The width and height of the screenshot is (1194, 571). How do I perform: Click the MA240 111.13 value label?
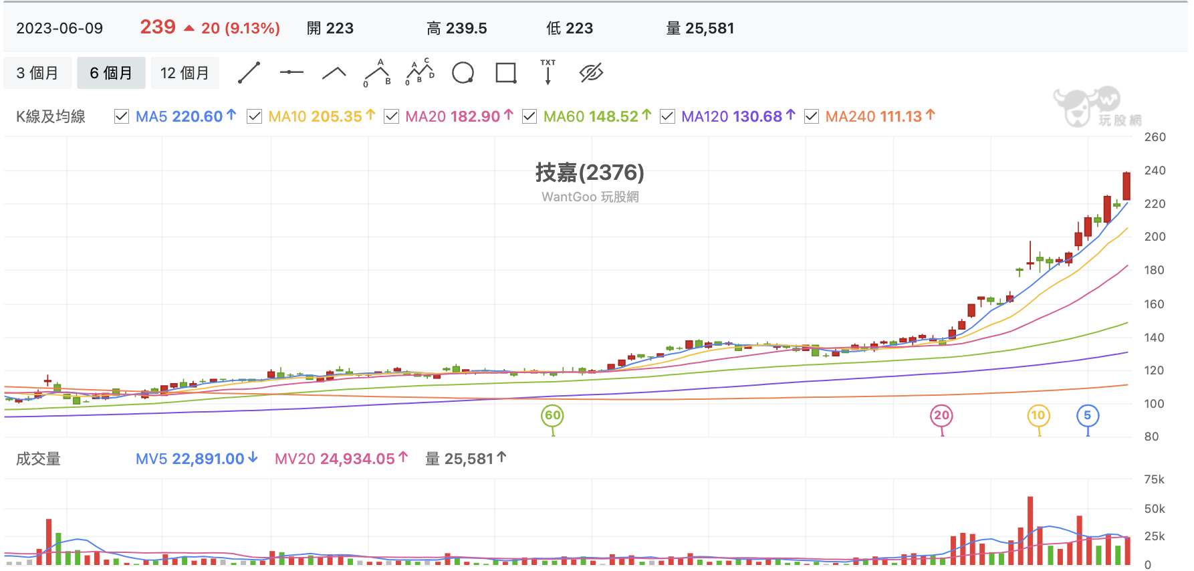click(x=880, y=116)
